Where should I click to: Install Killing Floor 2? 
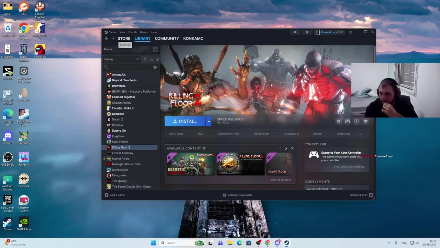185,121
